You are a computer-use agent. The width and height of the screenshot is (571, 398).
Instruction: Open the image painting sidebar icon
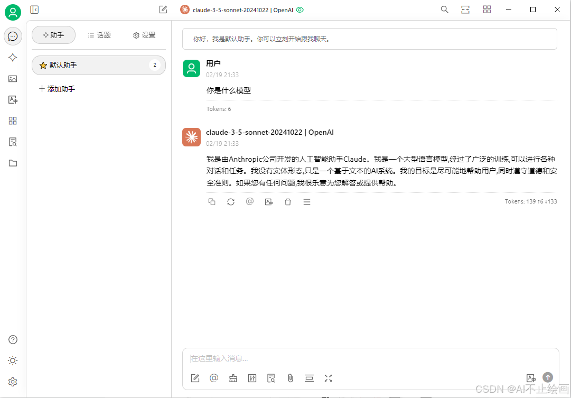pyautogui.click(x=13, y=78)
